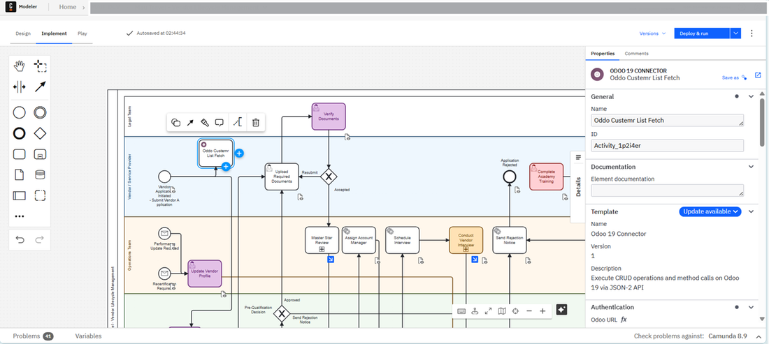Click the Name input field

pos(667,121)
